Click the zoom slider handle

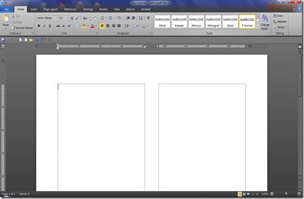coord(286,194)
